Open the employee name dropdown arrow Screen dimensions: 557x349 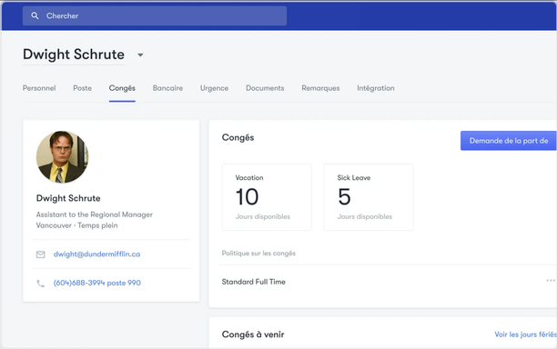(140, 55)
